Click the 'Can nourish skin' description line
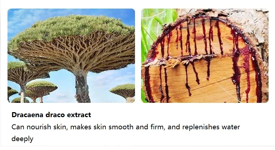The width and height of the screenshot is (275, 150). 126,127
